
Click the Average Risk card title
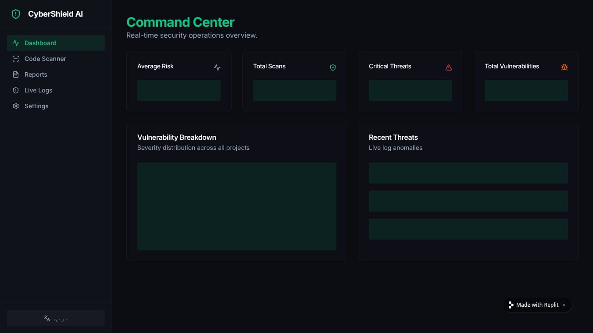155,66
